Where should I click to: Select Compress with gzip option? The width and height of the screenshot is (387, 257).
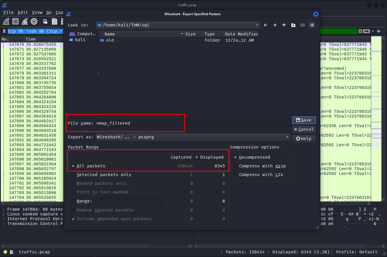click(235, 166)
